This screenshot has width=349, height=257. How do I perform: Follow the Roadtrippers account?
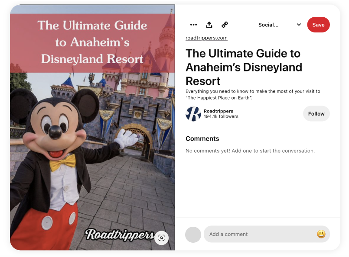[x=316, y=114]
